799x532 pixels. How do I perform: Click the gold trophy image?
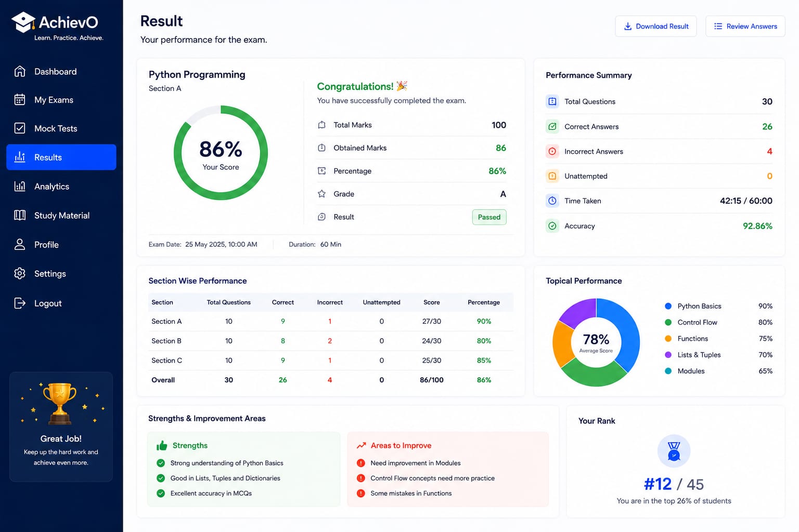(60, 404)
